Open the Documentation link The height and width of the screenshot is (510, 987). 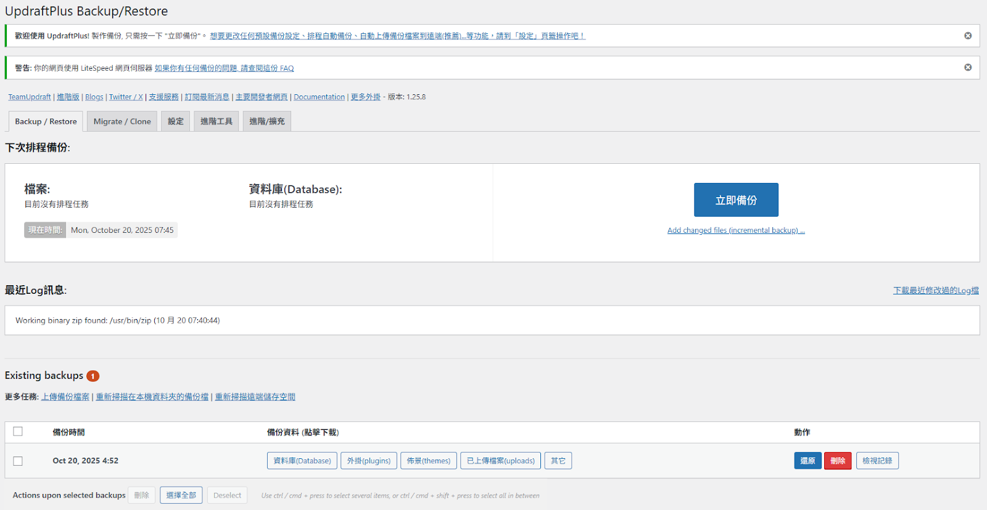point(319,97)
